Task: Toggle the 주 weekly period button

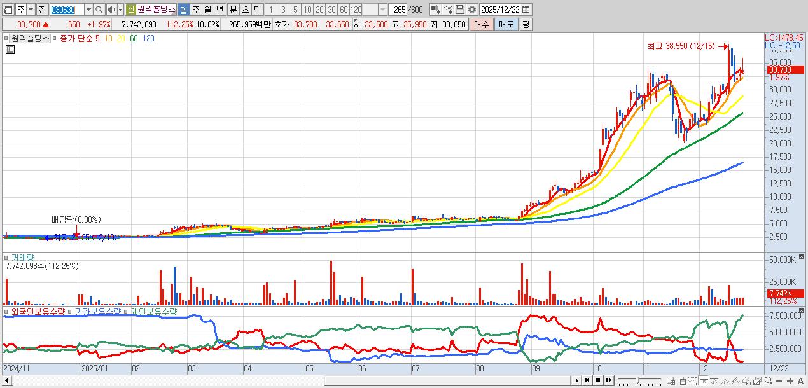Action: tap(195, 10)
